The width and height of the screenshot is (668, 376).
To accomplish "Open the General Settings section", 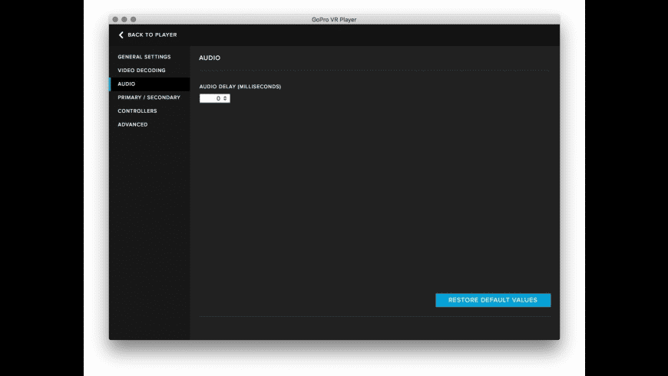I will (144, 57).
